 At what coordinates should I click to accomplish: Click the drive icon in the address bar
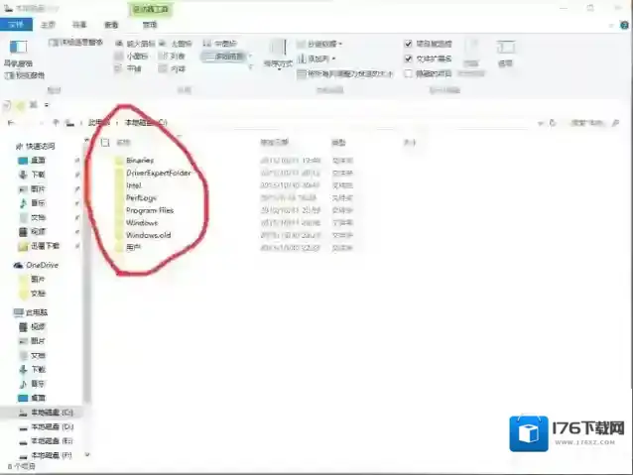coord(70,123)
